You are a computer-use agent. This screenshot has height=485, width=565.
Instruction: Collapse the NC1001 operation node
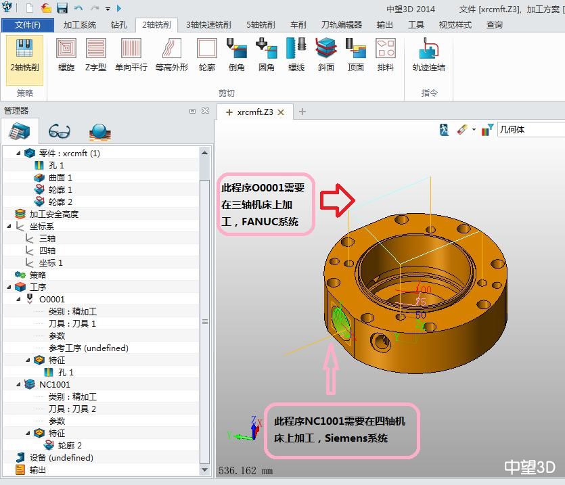19,384
